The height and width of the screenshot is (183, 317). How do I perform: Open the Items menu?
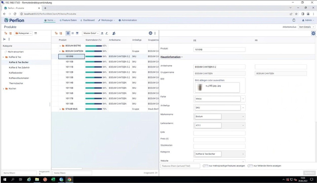50,20
